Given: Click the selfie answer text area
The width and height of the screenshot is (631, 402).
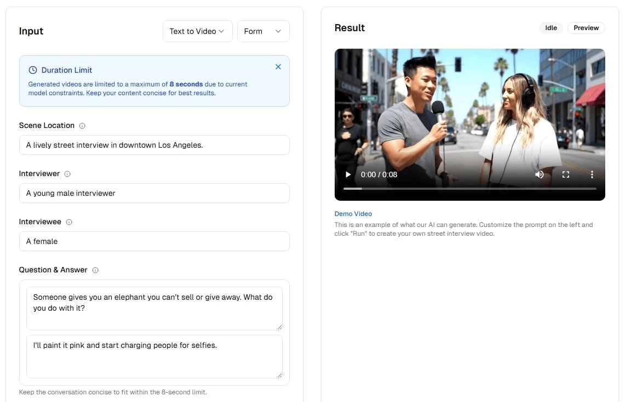Looking at the screenshot, I should [x=154, y=357].
